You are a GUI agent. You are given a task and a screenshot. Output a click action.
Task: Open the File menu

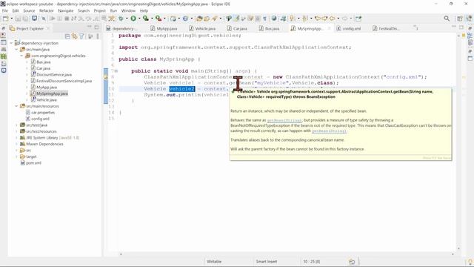tap(5, 10)
